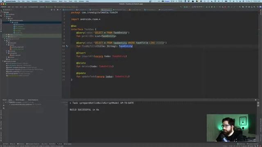Click the @Delete annotation in code
This screenshot has height=147, width=262.
pyautogui.click(x=81, y=63)
